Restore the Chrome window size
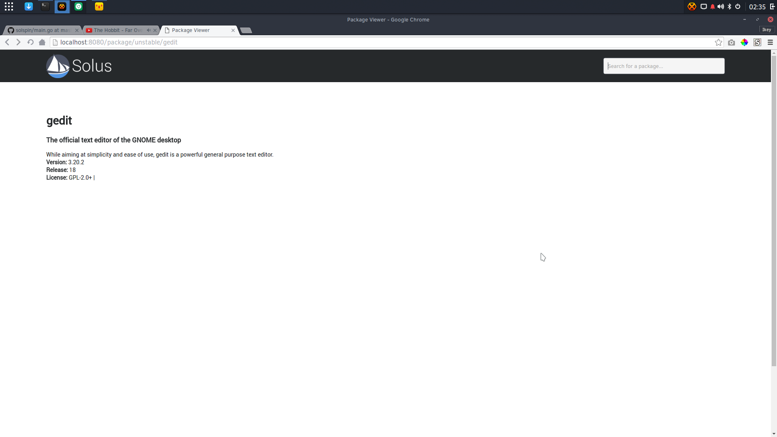 tap(758, 19)
